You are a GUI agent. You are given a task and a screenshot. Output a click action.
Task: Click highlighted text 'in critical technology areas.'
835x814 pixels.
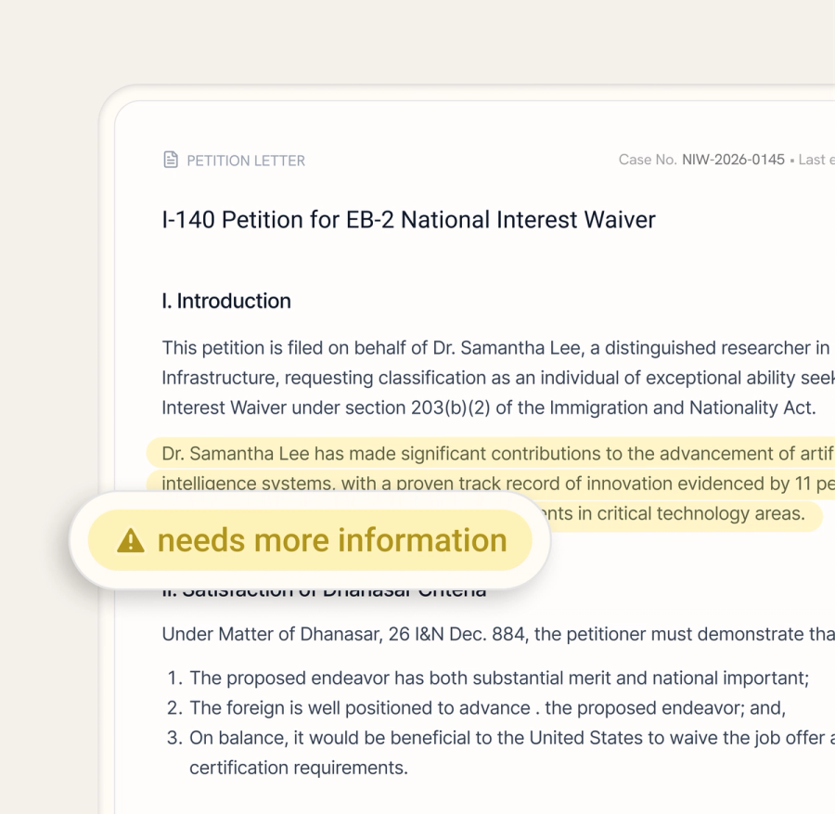coord(691,513)
